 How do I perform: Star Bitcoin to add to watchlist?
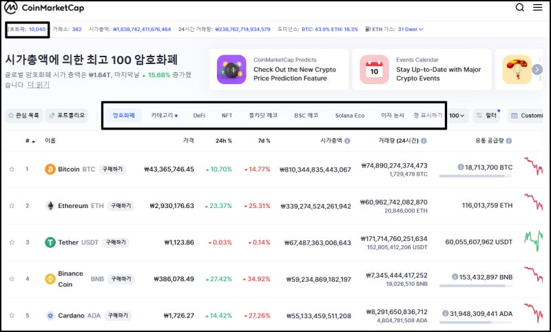[12, 169]
